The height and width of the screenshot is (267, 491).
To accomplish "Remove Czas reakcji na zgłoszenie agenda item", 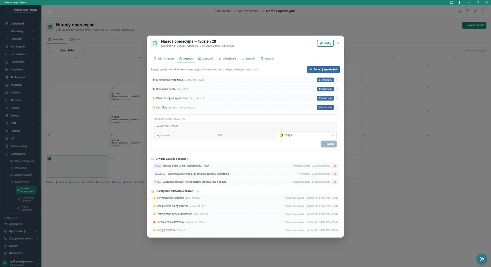I will tap(337, 98).
